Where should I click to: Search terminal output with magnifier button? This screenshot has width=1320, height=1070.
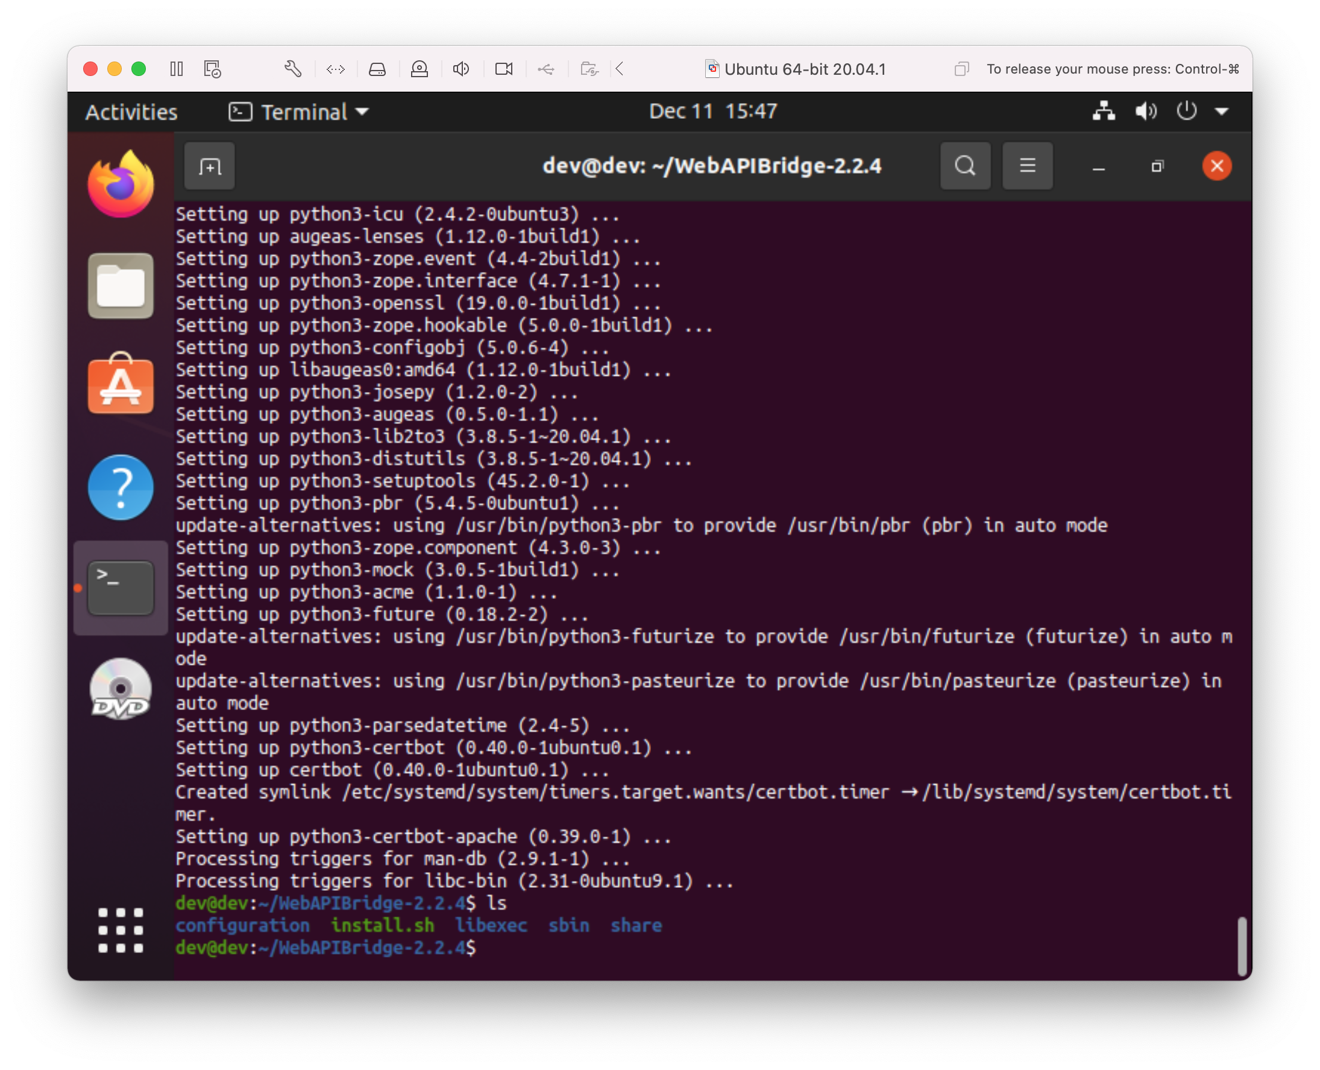point(965,166)
